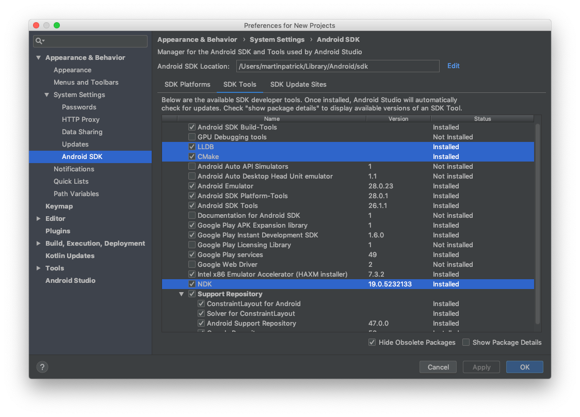Open Menus and Toolbars settings
Viewport: 580px width, 417px height.
(x=86, y=82)
